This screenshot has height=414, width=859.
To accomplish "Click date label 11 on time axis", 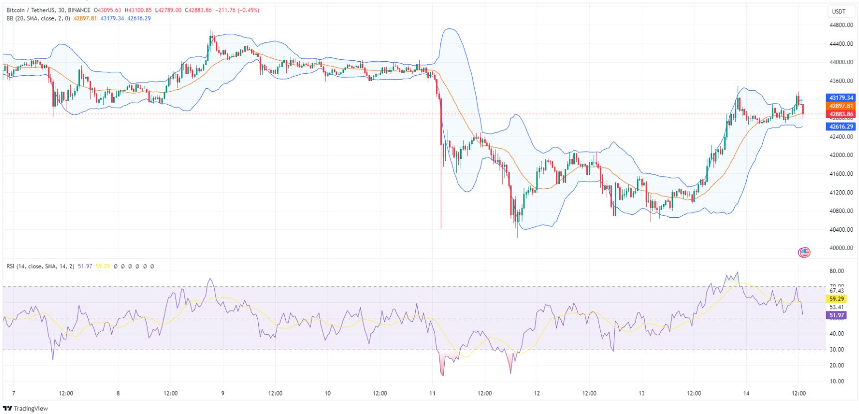I will pos(432,394).
